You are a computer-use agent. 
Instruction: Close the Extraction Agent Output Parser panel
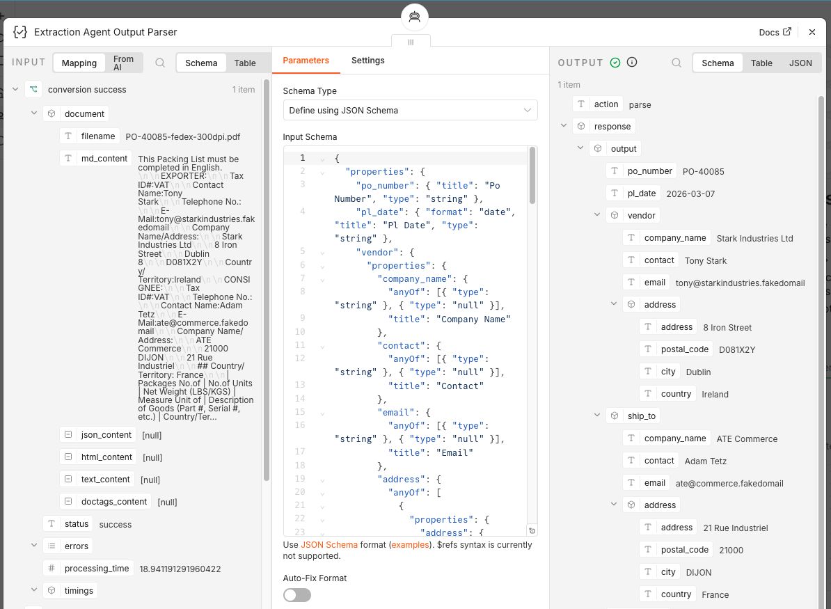point(812,32)
